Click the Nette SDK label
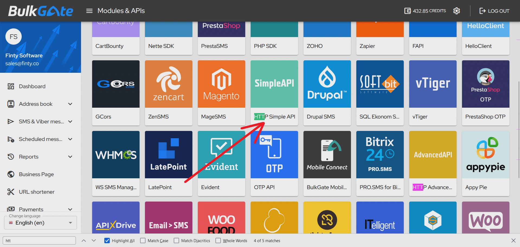 [x=161, y=46]
